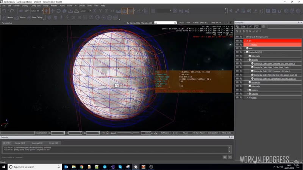303x170 pixels.
Task: Open the Select All filter dropdown
Action: pyautogui.click(x=37, y=11)
